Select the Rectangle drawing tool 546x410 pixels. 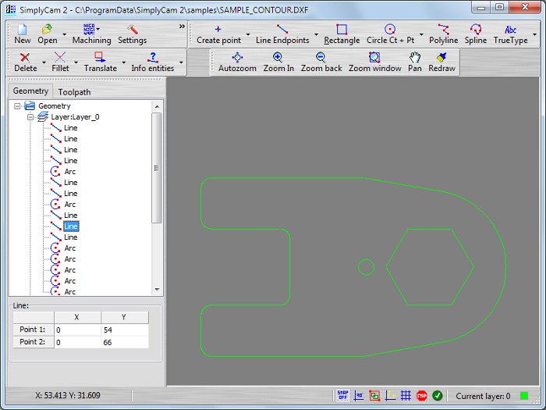click(342, 34)
